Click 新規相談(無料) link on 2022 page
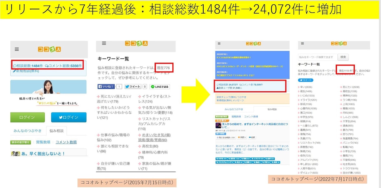This screenshot has height=188, width=381. pos(225,100)
